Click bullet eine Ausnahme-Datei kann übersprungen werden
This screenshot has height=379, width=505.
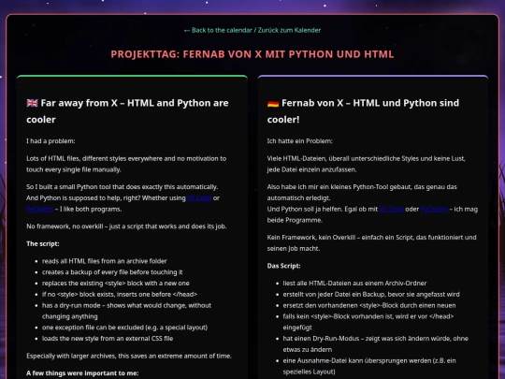(369, 366)
